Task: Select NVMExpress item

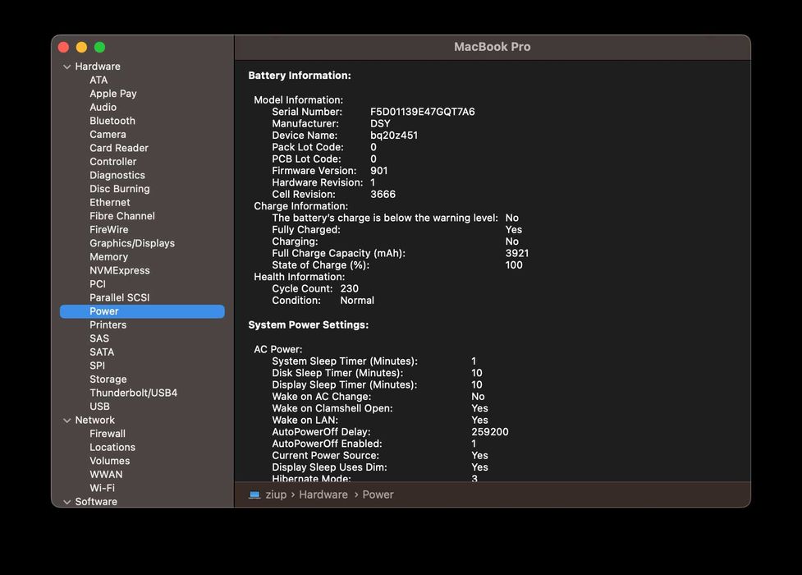Action: (x=120, y=270)
